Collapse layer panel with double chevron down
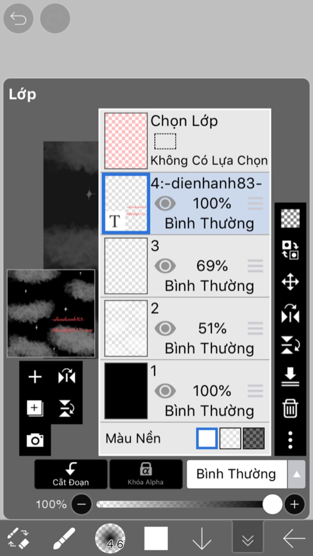Screen dimensions: 313x556 click(248, 538)
